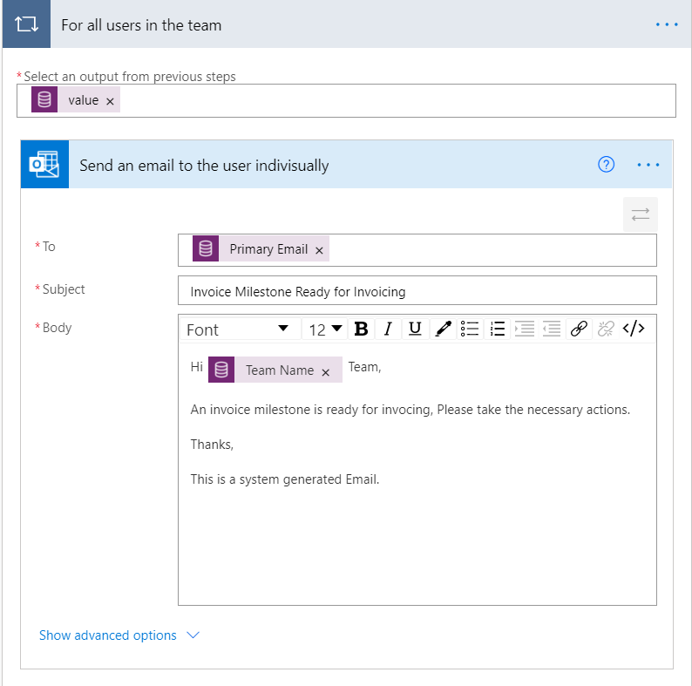Click the Apply to each loop icon
The width and height of the screenshot is (692, 686).
[x=26, y=24]
